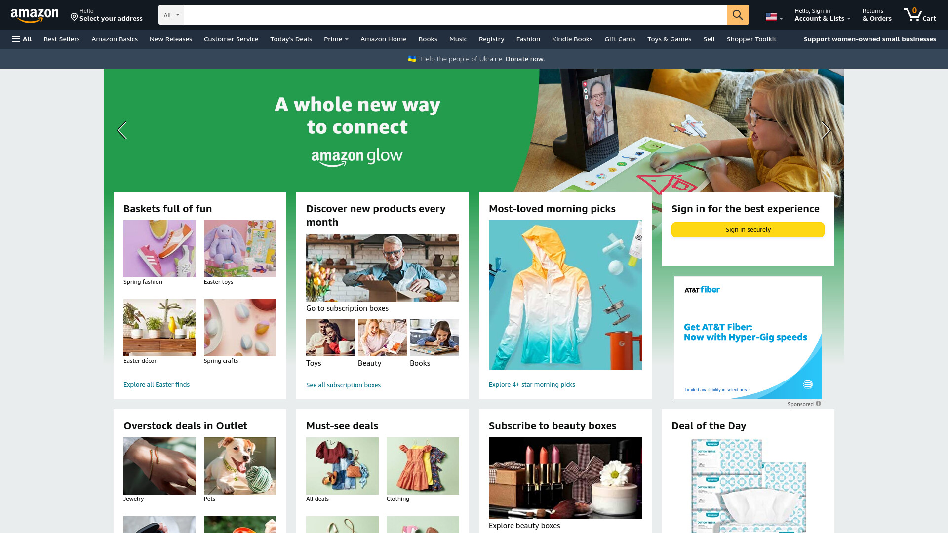This screenshot has width=948, height=533.
Task: Open Spring crafts thumbnail
Action: click(x=240, y=328)
